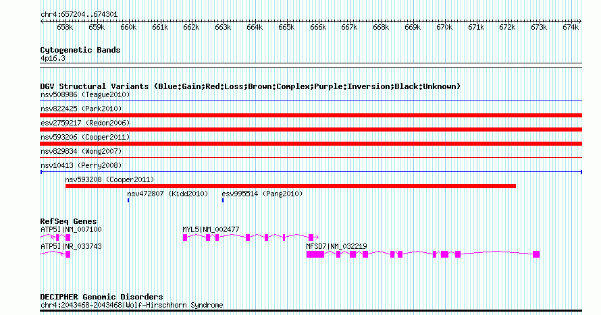Click the 662k ruler position label
The width and height of the screenshot is (601, 315).
(x=191, y=27)
